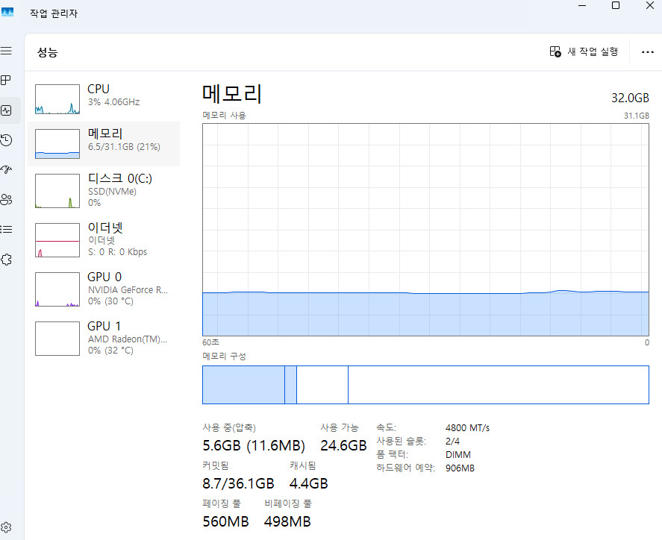Click the 메모리 구성 label
This screenshot has width=662, height=540.
click(x=224, y=356)
